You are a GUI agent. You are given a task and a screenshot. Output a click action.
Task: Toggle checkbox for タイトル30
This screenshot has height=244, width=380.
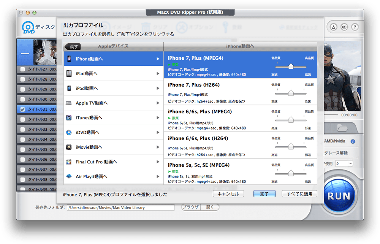(22, 99)
